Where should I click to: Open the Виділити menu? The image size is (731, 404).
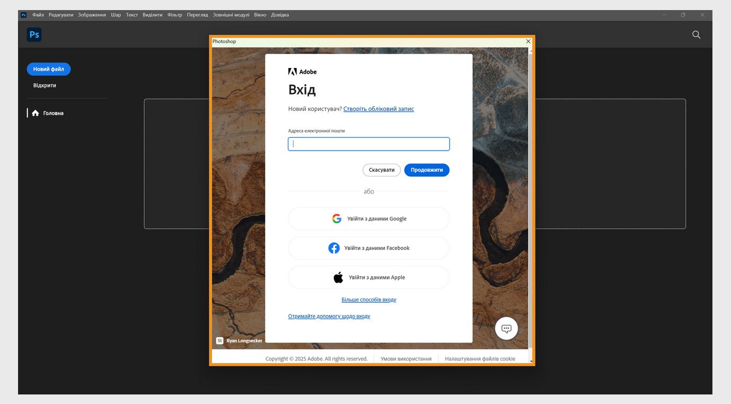point(153,15)
